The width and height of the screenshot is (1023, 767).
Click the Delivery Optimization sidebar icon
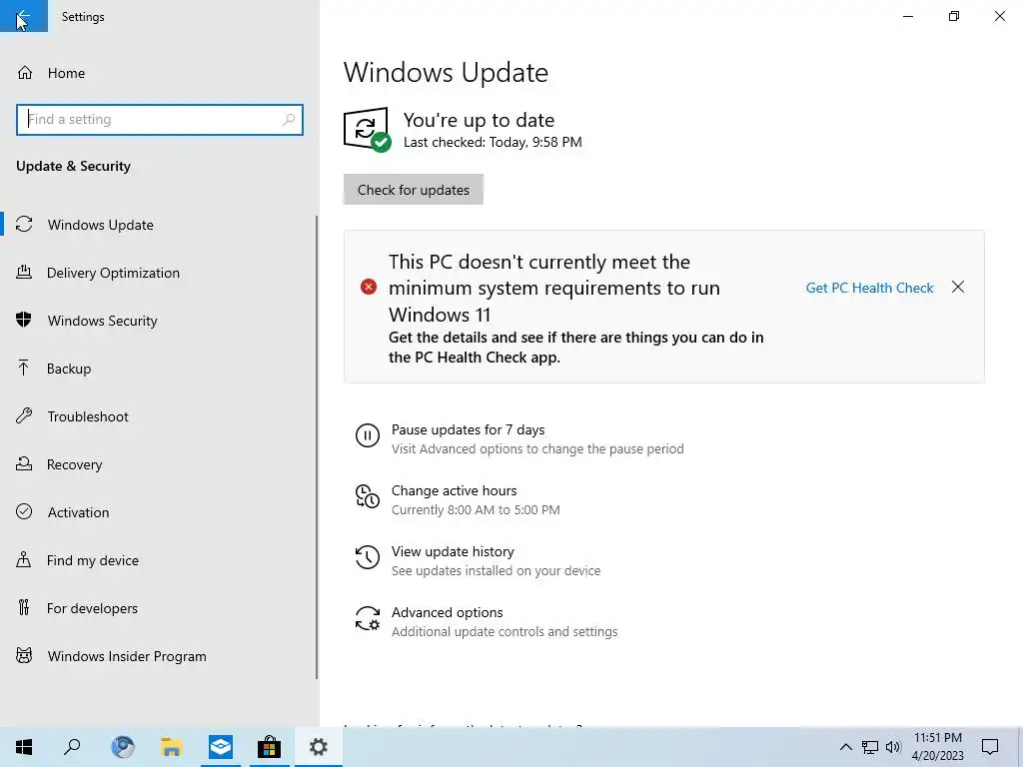(24, 273)
